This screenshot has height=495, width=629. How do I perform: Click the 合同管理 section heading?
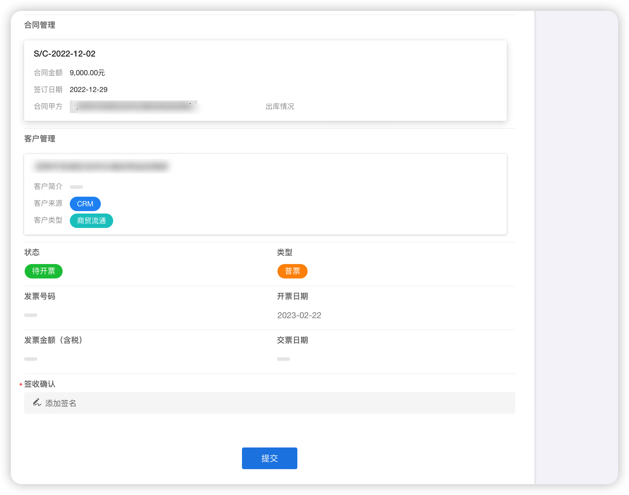[40, 25]
